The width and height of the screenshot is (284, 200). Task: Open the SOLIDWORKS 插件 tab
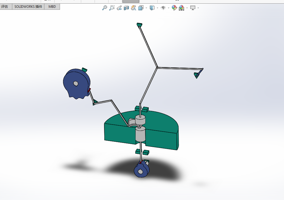[x=28, y=7]
